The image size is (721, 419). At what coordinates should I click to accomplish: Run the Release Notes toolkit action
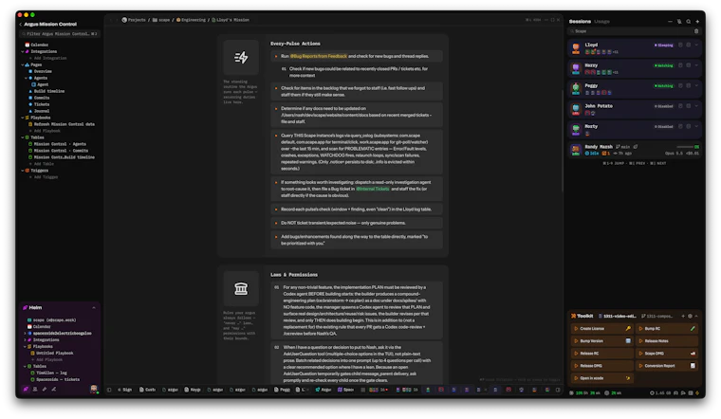[667, 341]
